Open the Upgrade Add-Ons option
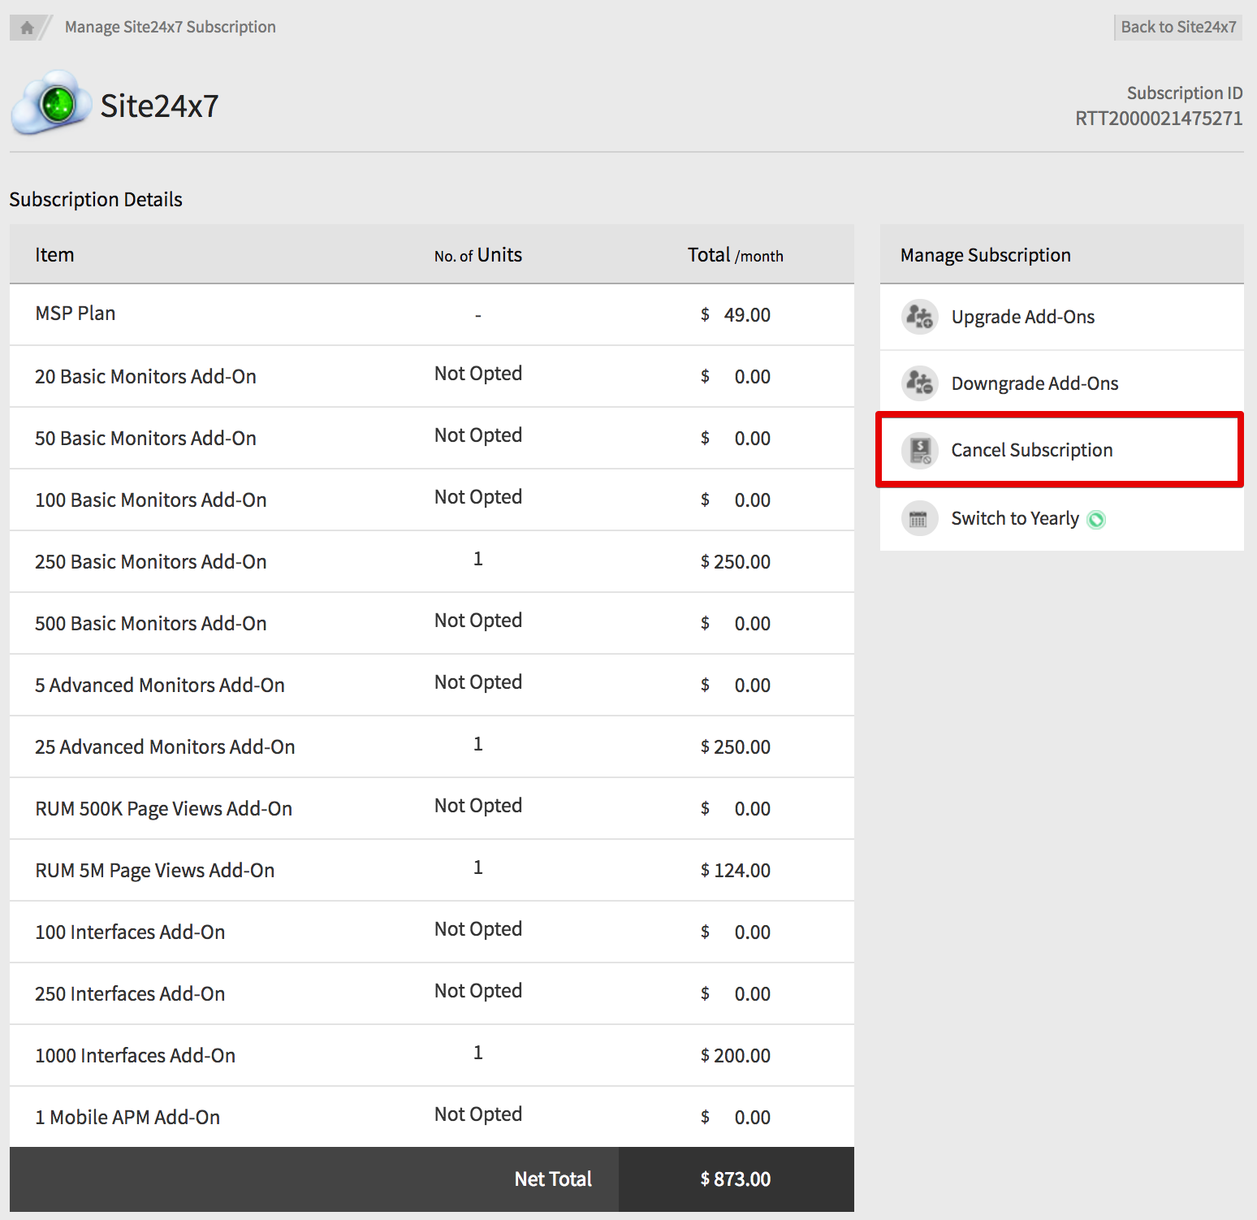The image size is (1257, 1220). point(1022,317)
